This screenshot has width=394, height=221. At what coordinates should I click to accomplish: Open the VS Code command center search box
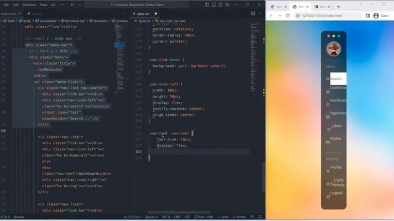tap(137, 5)
